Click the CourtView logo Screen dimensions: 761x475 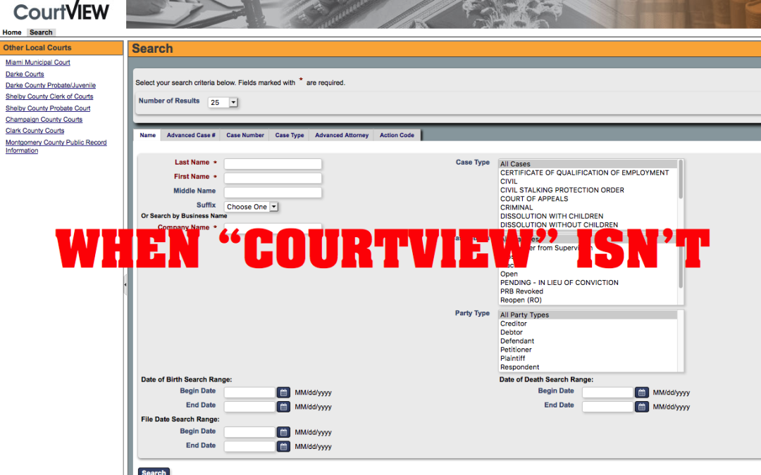tap(61, 12)
